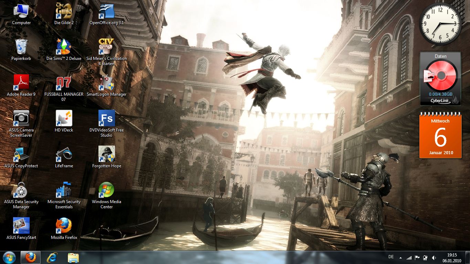Select the HD VDeck shortcut
The width and height of the screenshot is (470, 264).
tap(64, 122)
